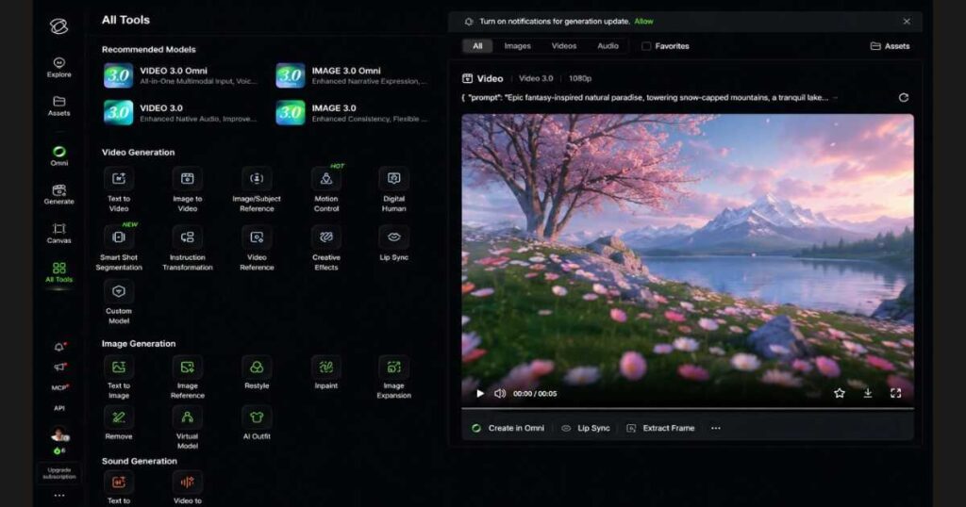Screen dimensions: 966x507
Task: Open the Omni sidebar section
Action: pos(59,155)
